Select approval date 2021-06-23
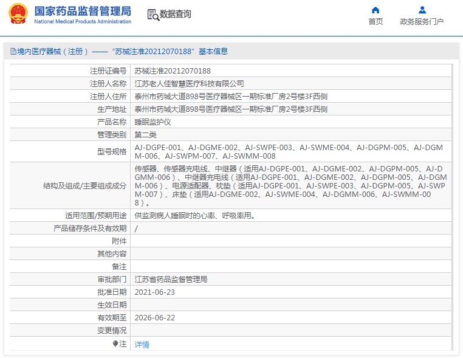 155,292
